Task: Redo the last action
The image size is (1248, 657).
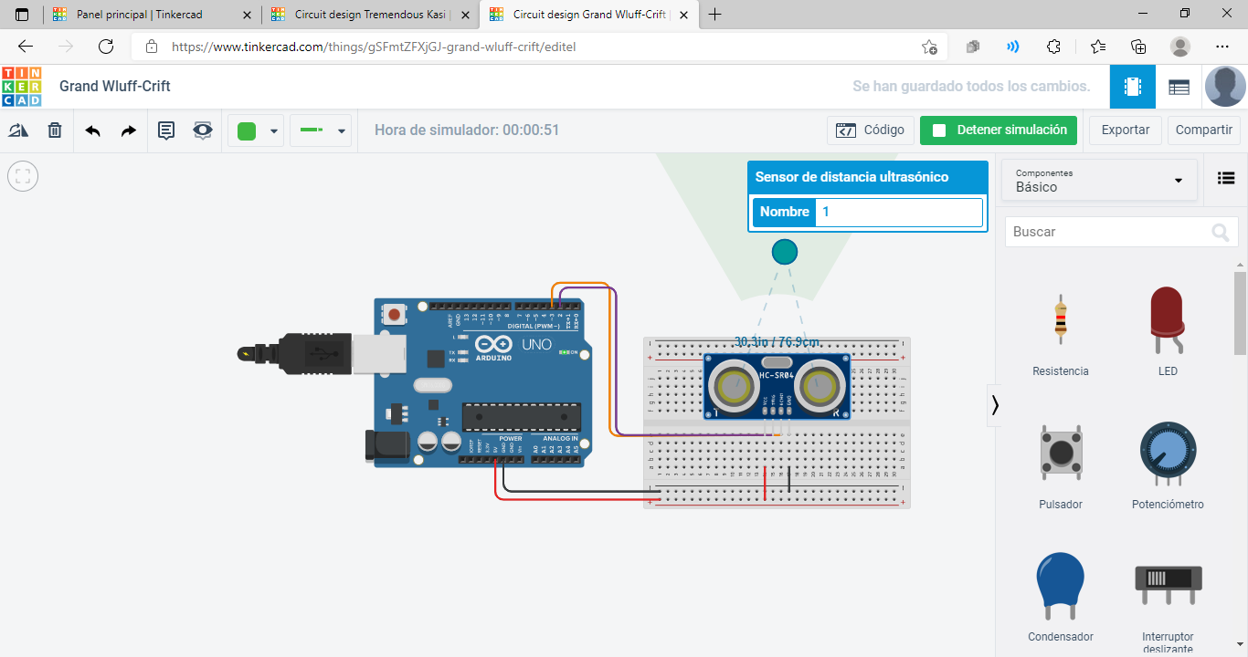Action: [129, 130]
